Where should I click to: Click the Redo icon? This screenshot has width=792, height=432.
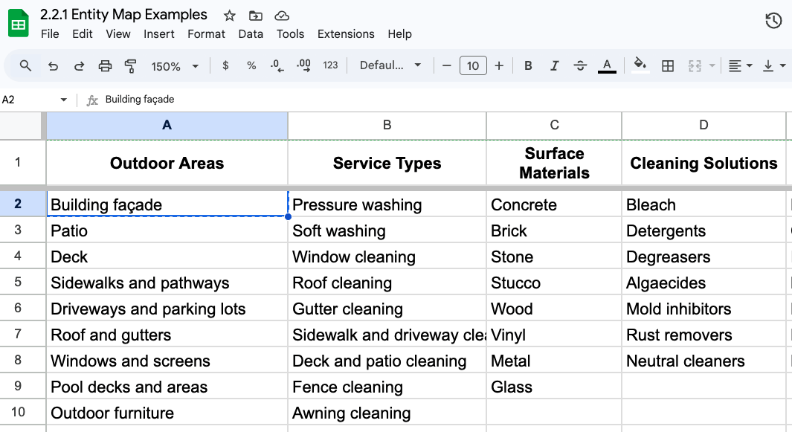[79, 65]
